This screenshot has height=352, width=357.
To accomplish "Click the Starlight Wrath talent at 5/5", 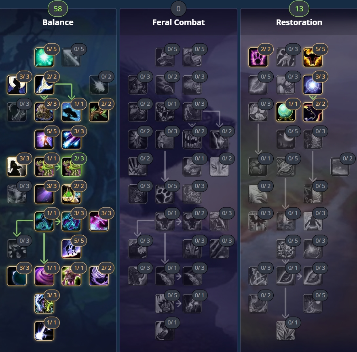I will pyautogui.click(x=44, y=57).
